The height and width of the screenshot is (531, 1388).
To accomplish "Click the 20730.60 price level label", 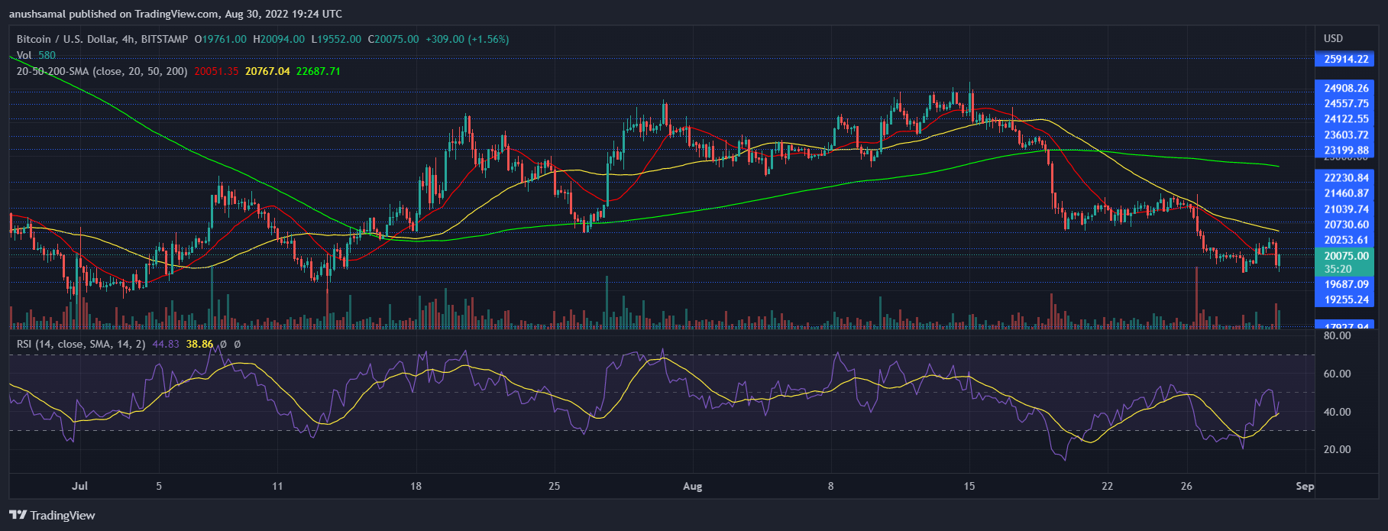I will (1346, 224).
